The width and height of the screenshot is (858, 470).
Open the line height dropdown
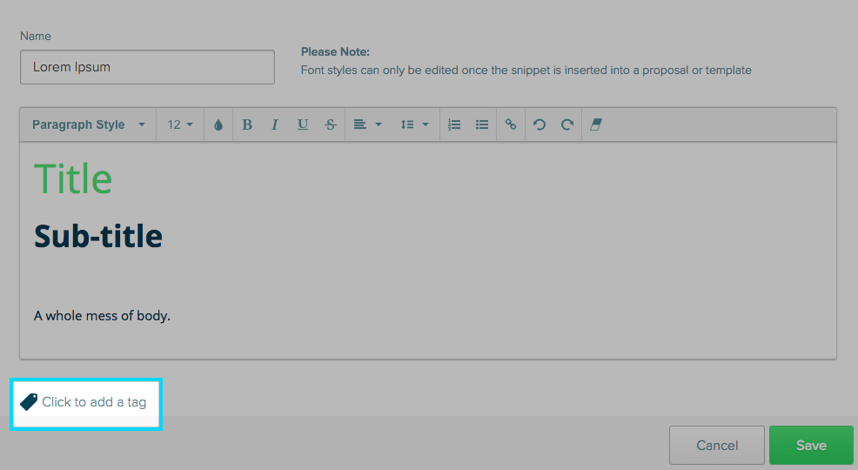(414, 124)
